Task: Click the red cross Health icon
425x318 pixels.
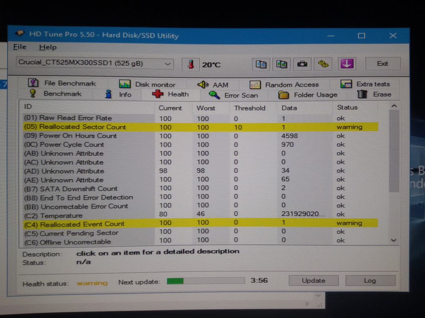Action: pyautogui.click(x=157, y=94)
